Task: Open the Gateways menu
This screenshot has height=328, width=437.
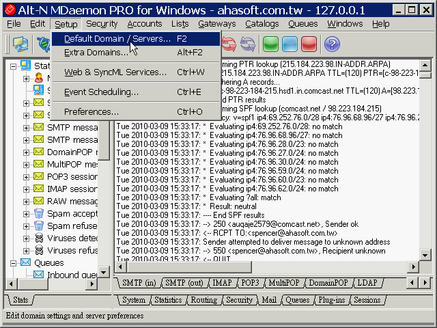Action: pos(217,24)
